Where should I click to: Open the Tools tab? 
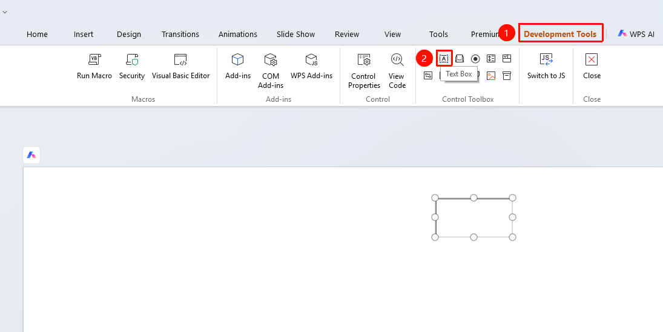pos(438,35)
